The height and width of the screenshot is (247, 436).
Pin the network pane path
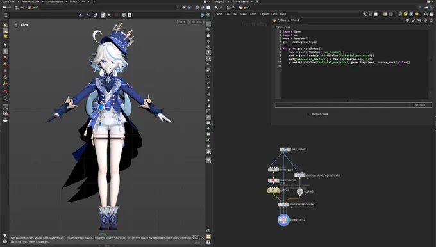pos(426,8)
